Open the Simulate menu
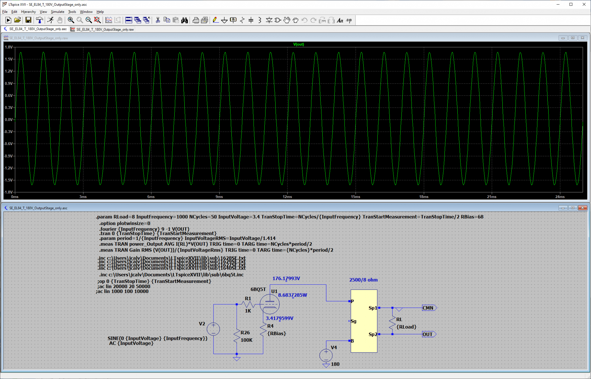Image resolution: width=591 pixels, height=379 pixels. coord(57,12)
